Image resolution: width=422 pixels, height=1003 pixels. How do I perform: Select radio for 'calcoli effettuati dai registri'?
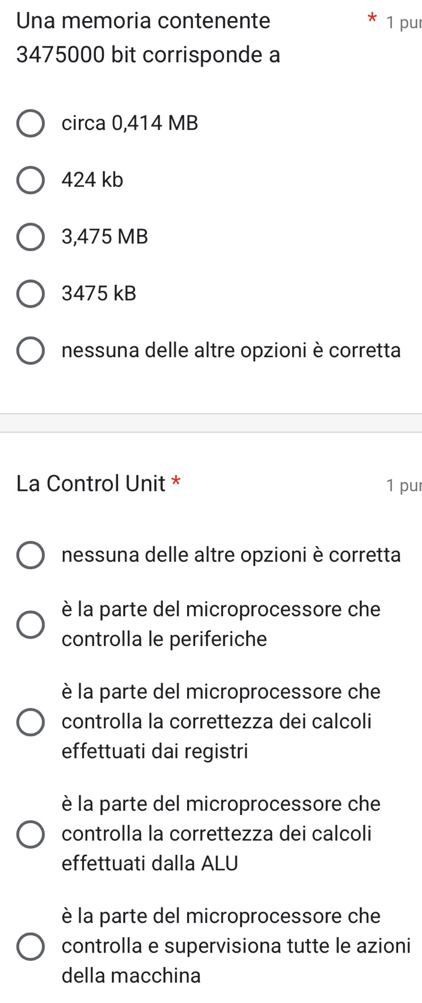pyautogui.click(x=30, y=722)
